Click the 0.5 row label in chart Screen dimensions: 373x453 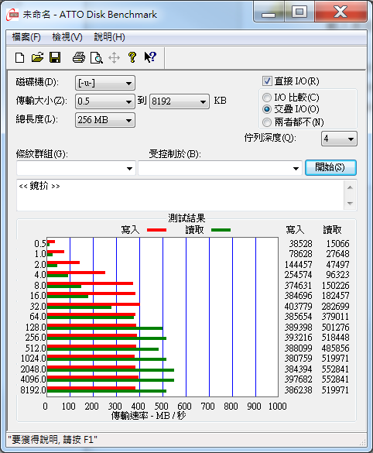click(x=40, y=244)
